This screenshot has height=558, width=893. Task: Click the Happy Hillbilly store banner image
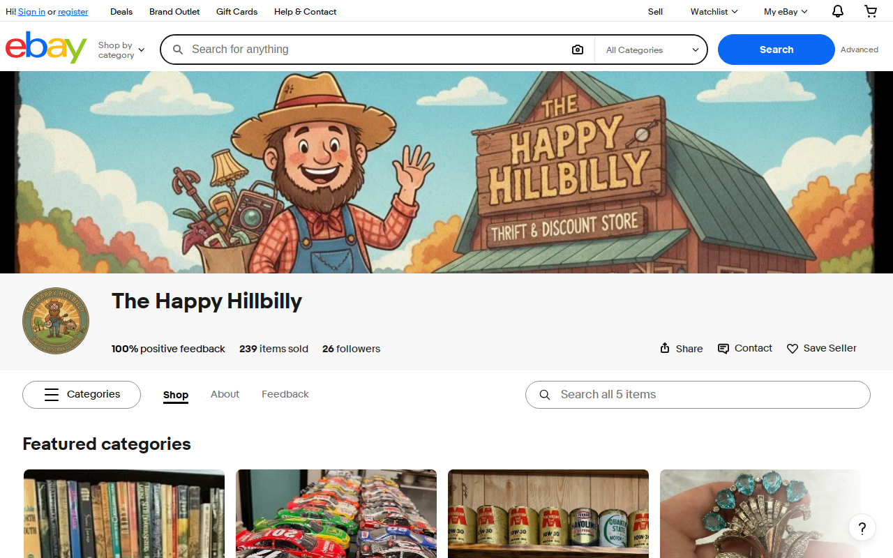(x=446, y=172)
